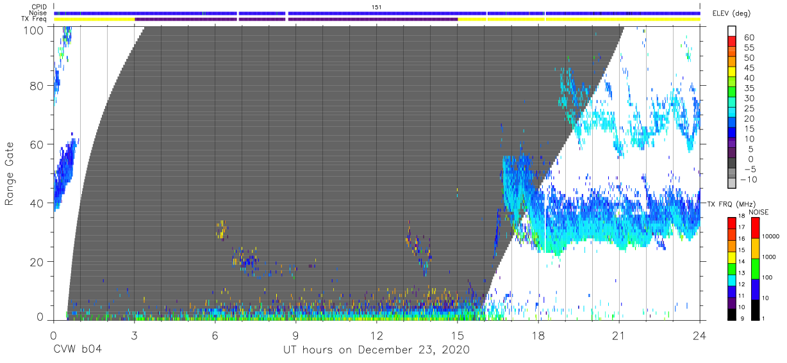787x363 pixels.
Task: Click TX FRQ legend tick label 16
Action: pos(741,239)
